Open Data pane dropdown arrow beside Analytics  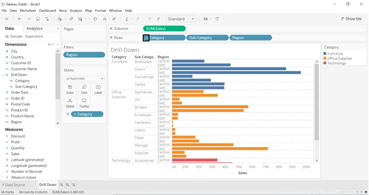[x=58, y=29]
